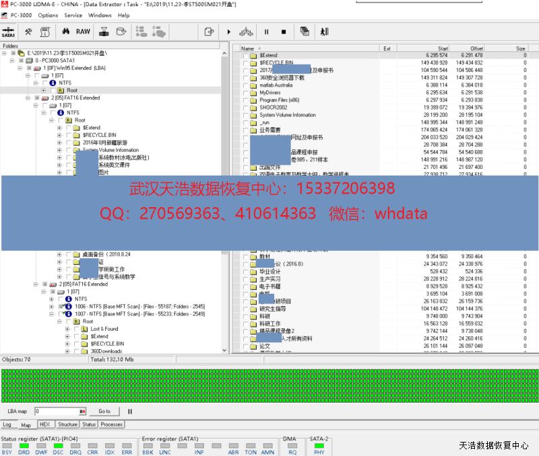The height and width of the screenshot is (456, 539).
Task: Click the pause icon in the toolbar
Action: coord(266,32)
